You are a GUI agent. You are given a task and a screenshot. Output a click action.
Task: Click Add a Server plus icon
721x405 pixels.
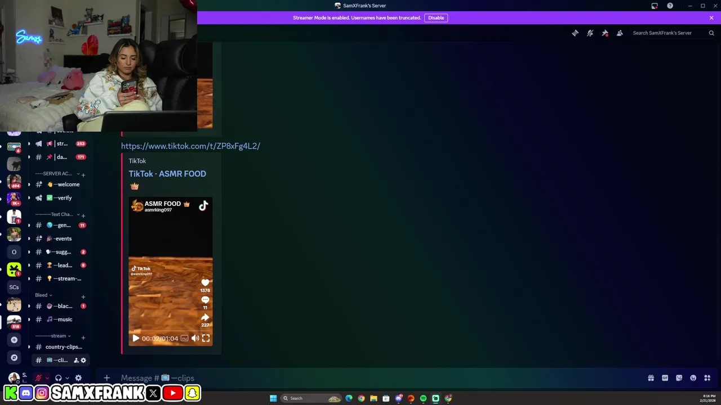(x=14, y=340)
